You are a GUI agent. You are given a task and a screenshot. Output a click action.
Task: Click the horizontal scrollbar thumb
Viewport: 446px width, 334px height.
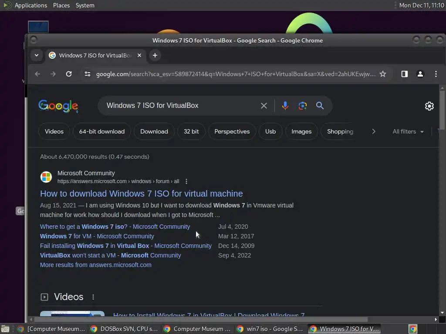200,320
